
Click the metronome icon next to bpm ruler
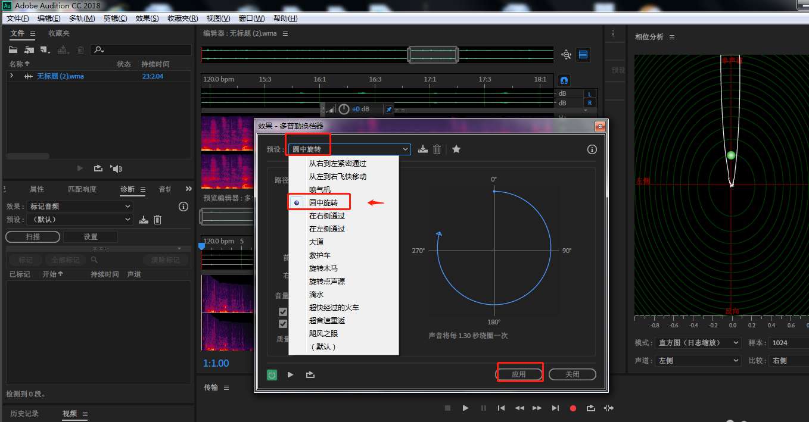coord(564,79)
